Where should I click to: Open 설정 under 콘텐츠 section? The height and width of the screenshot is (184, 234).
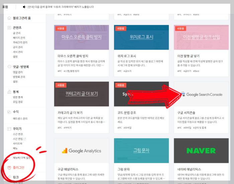click(x=15, y=57)
